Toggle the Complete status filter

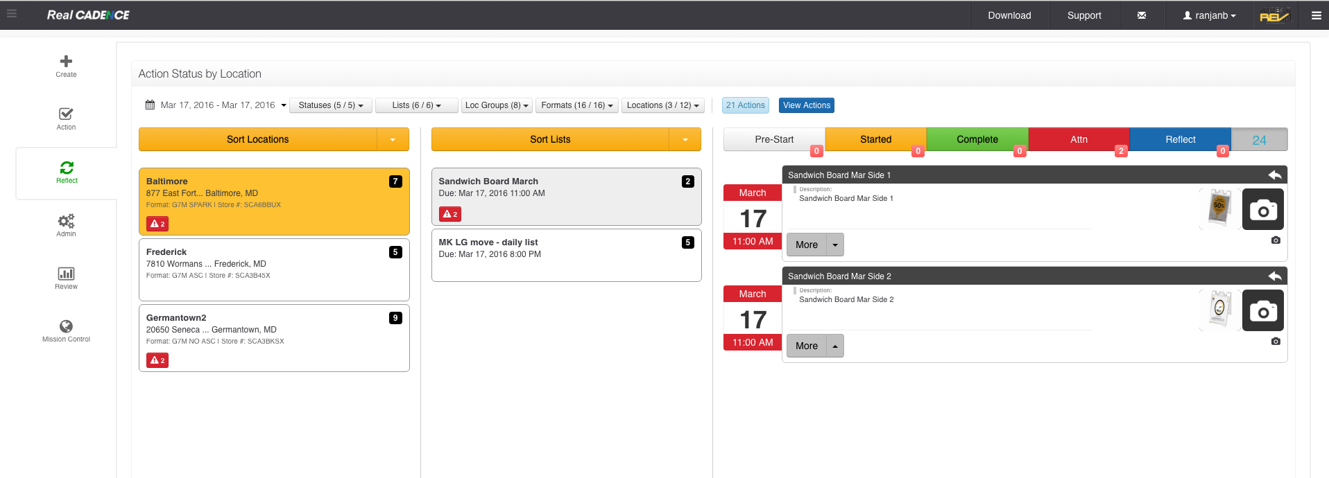(x=977, y=139)
